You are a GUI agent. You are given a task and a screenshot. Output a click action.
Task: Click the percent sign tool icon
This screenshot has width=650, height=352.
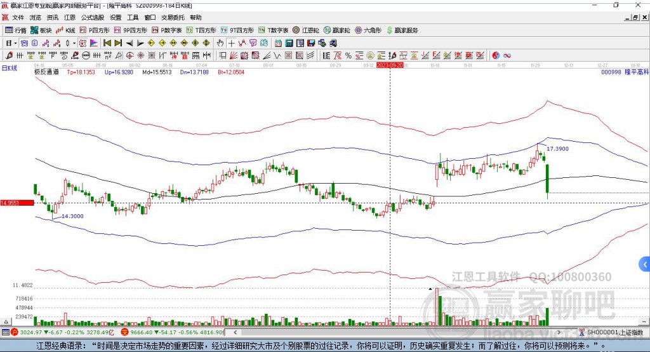tap(348, 56)
